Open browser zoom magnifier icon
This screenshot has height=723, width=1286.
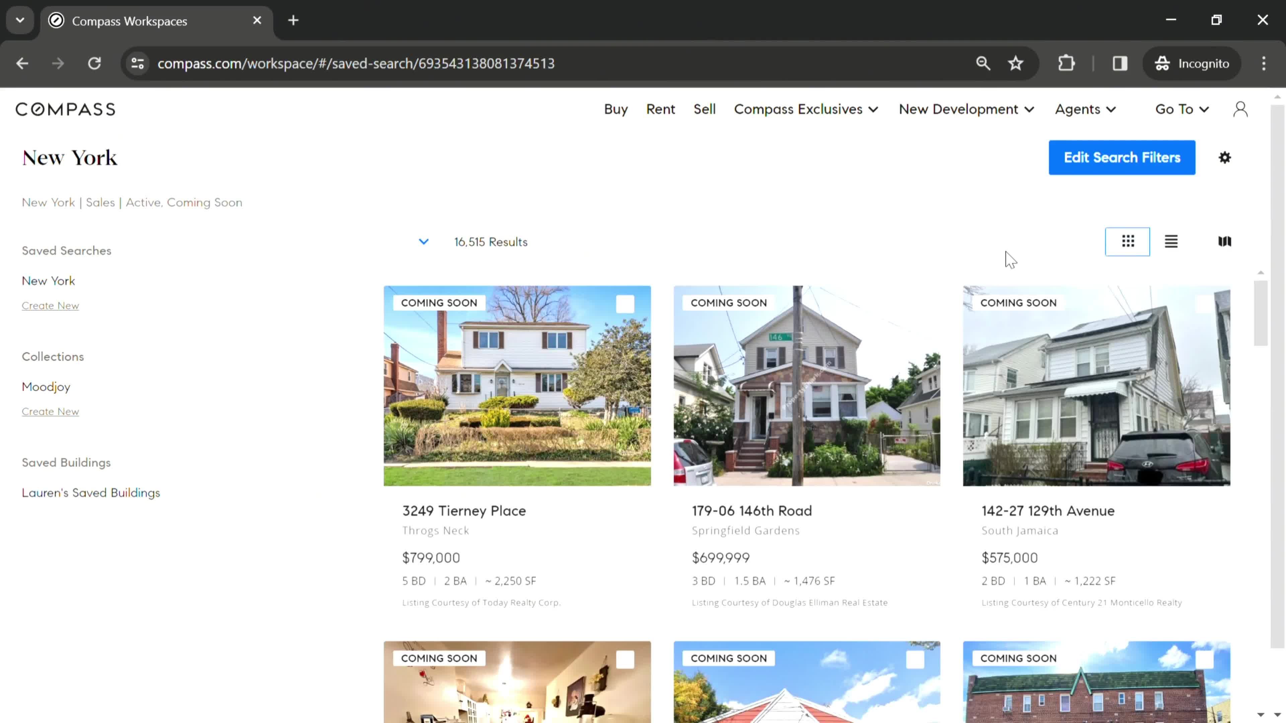tap(983, 63)
